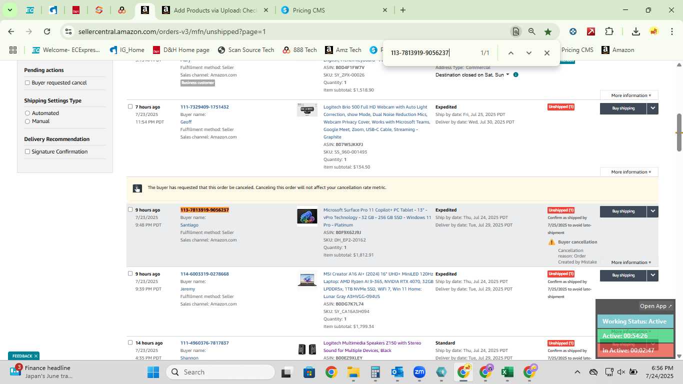Expand Buy shipping options for MSI Creator order
683x384 pixels.
click(x=652, y=275)
